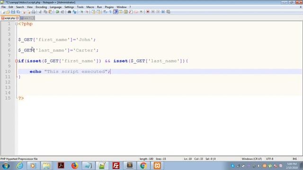
Task: Click the Zoom In toolbar icon
Action: [x=81, y=12]
